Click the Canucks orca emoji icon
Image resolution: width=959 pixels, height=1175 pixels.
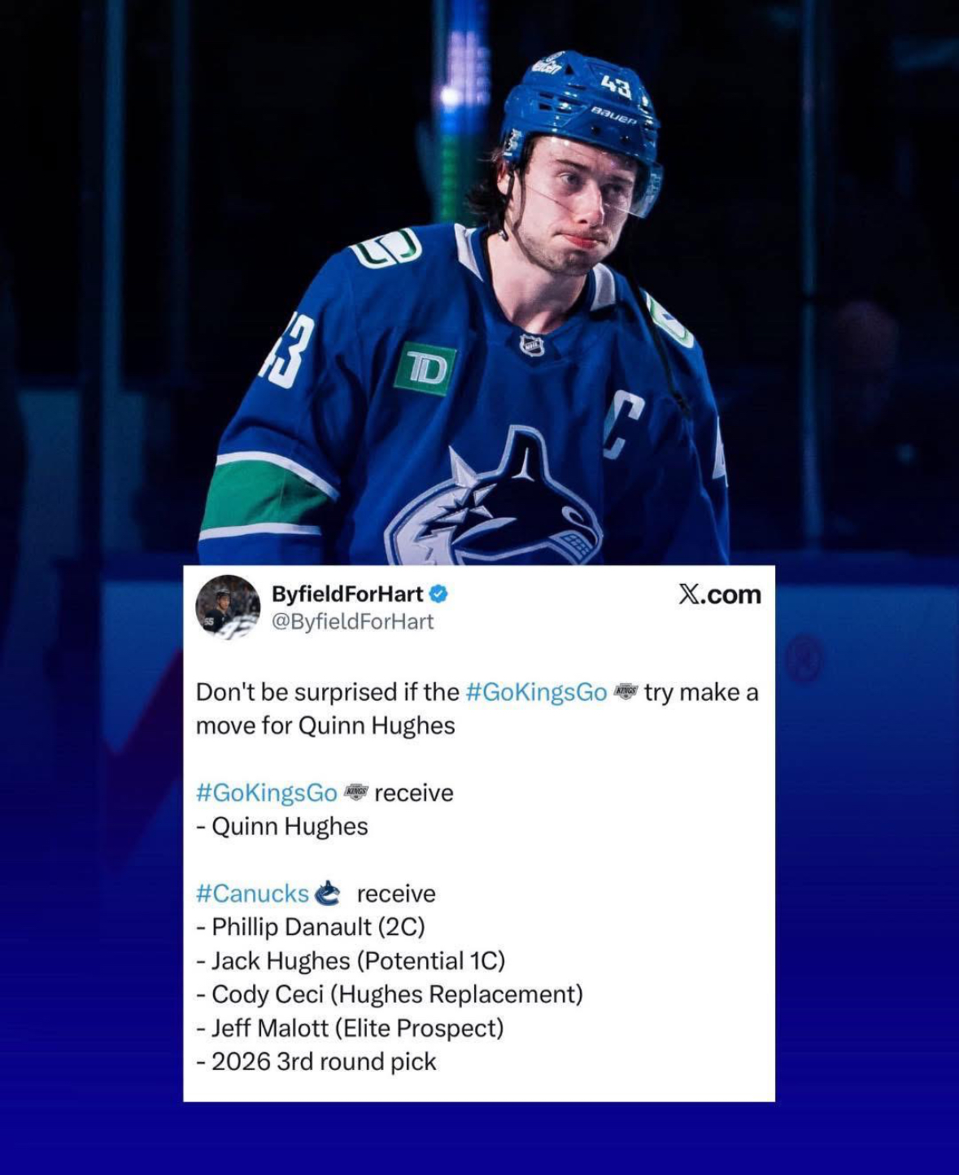pos(326,893)
